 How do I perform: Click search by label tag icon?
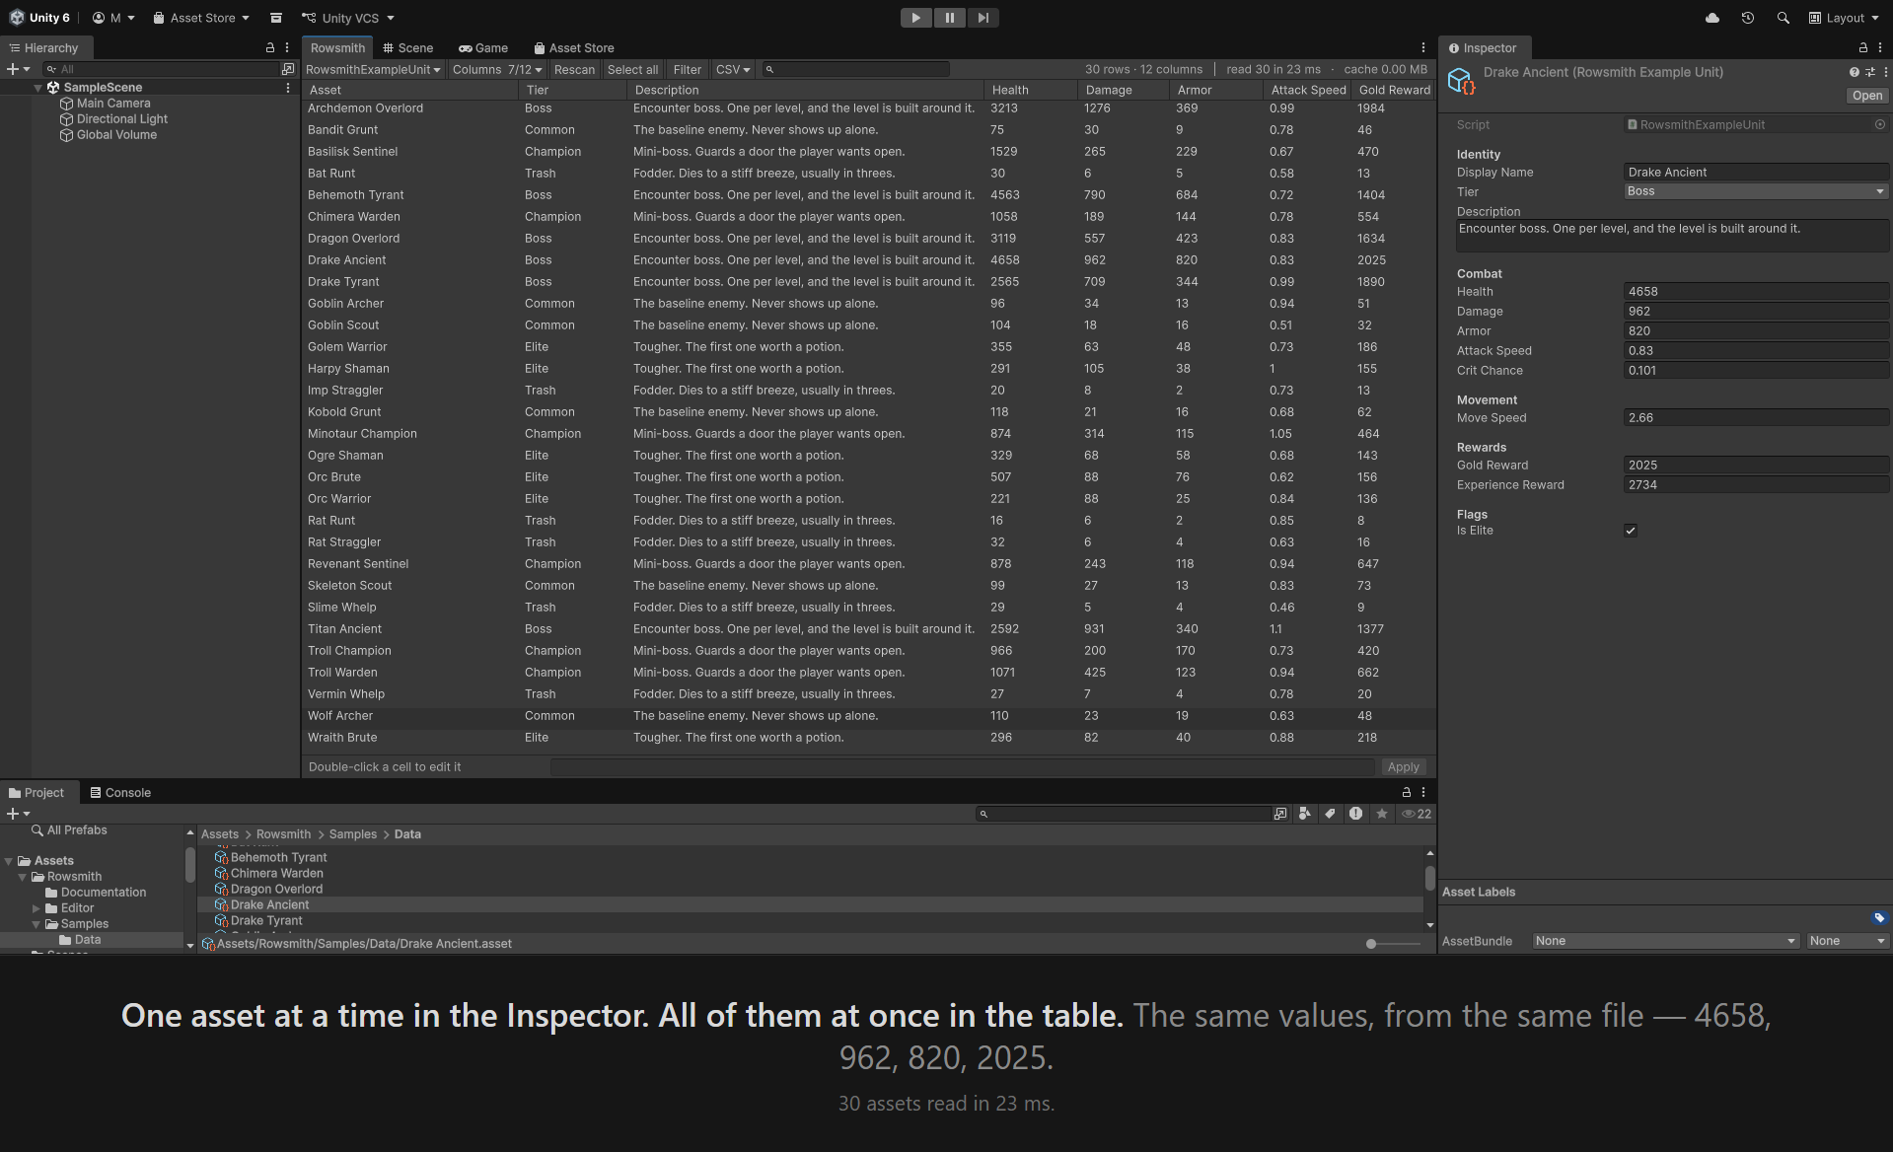point(1330,814)
